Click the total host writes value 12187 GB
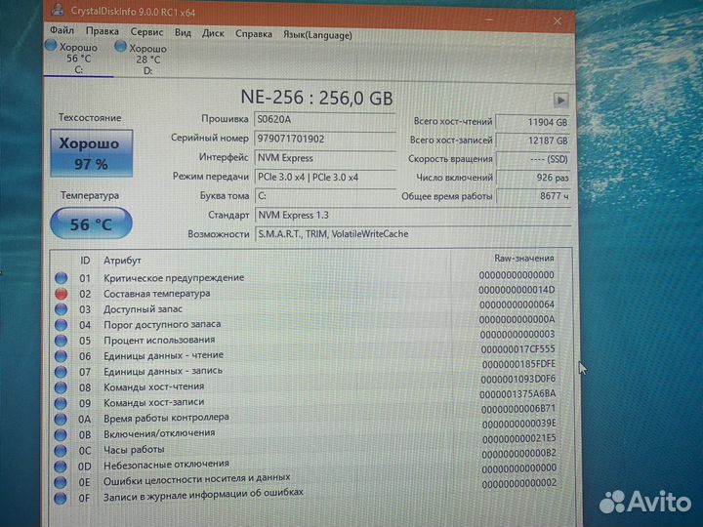Image resolution: width=703 pixels, height=527 pixels. (533, 141)
